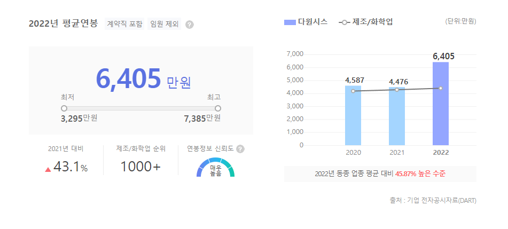The height and width of the screenshot is (229, 508).
Task: Click the 45.87% 높은 수준 text
Action: [420, 173]
